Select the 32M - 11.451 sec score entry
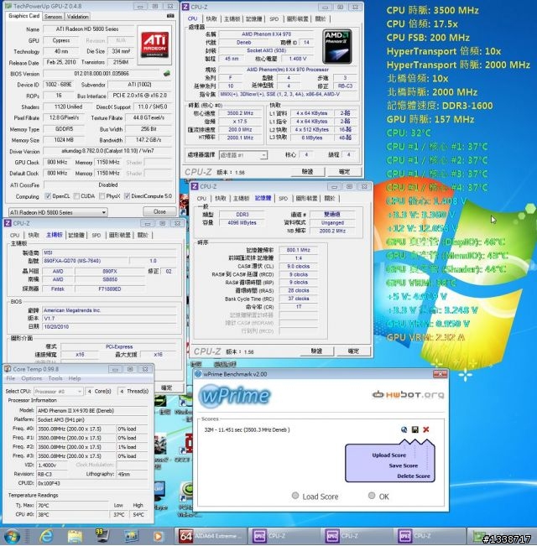This screenshot has width=537, height=546. coord(247,429)
